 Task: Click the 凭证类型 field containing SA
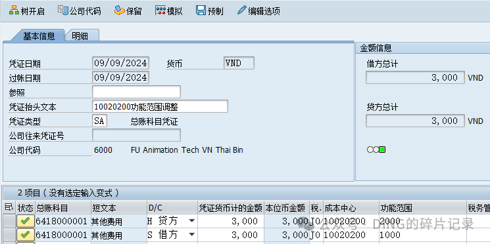pyautogui.click(x=100, y=121)
